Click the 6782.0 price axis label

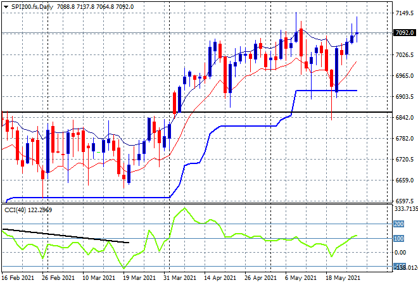click(x=405, y=138)
